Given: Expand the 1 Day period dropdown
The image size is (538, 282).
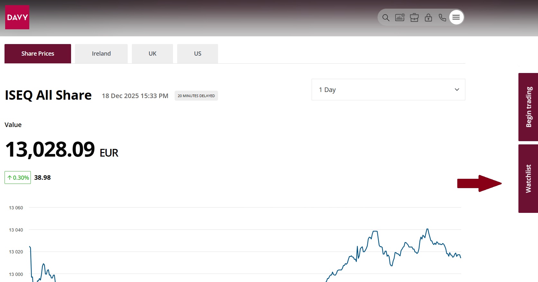Looking at the screenshot, I should [x=388, y=90].
